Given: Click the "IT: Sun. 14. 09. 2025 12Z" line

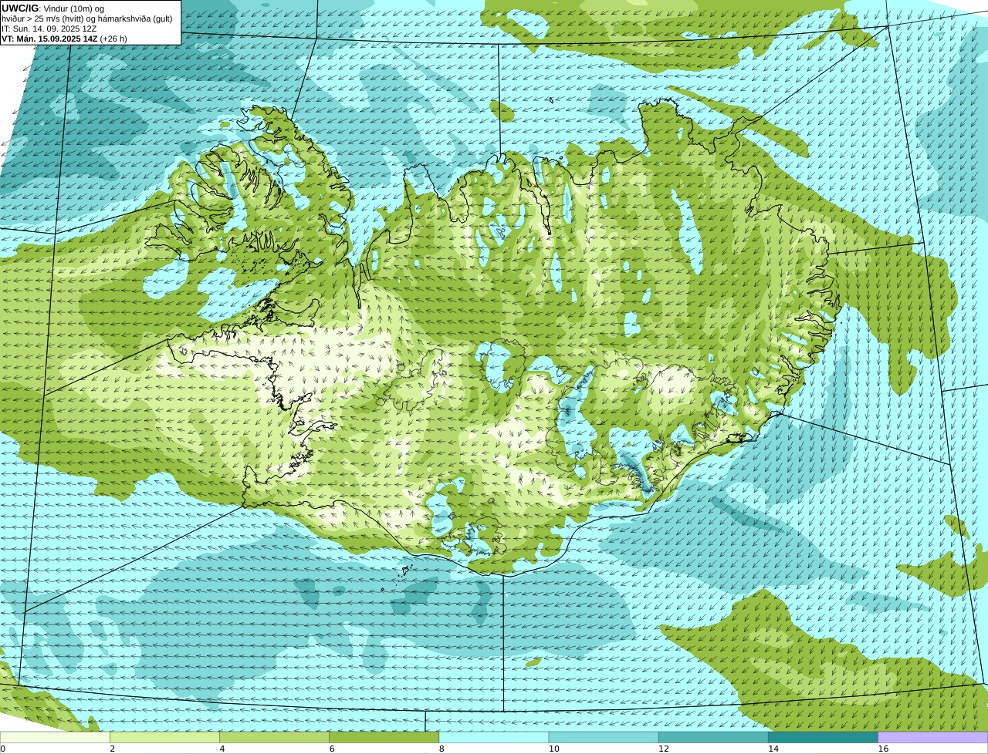Looking at the screenshot, I should coord(49,29).
